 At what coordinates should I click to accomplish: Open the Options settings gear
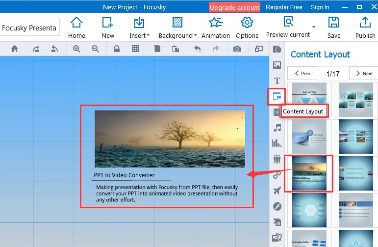(247, 27)
